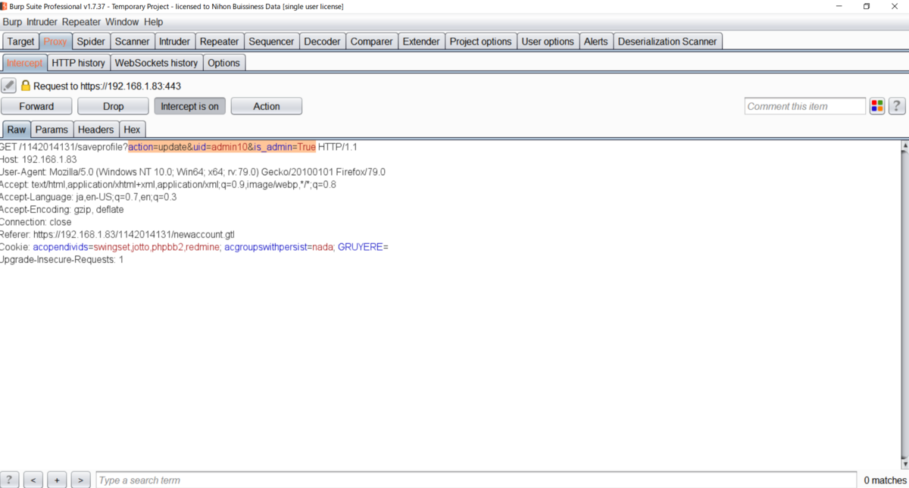The height and width of the screenshot is (488, 909).
Task: Open the Action dropdown button
Action: pyautogui.click(x=267, y=106)
